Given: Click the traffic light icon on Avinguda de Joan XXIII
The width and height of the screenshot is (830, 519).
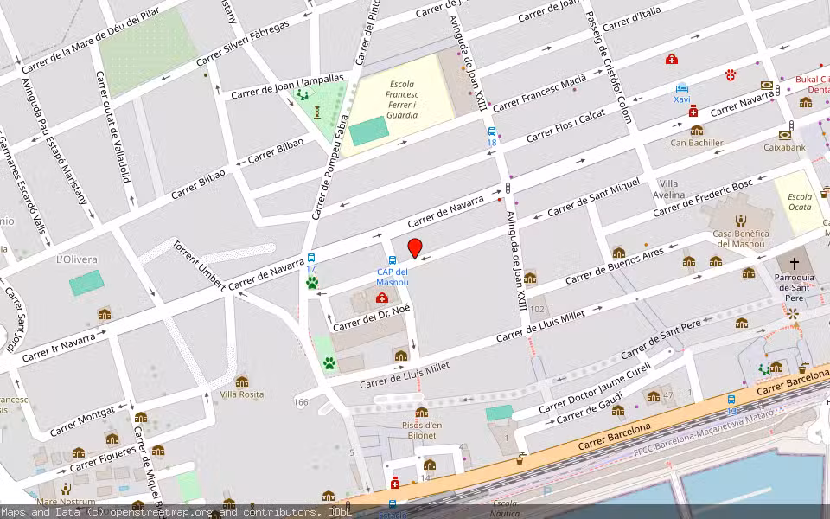Looking at the screenshot, I should [x=508, y=188].
